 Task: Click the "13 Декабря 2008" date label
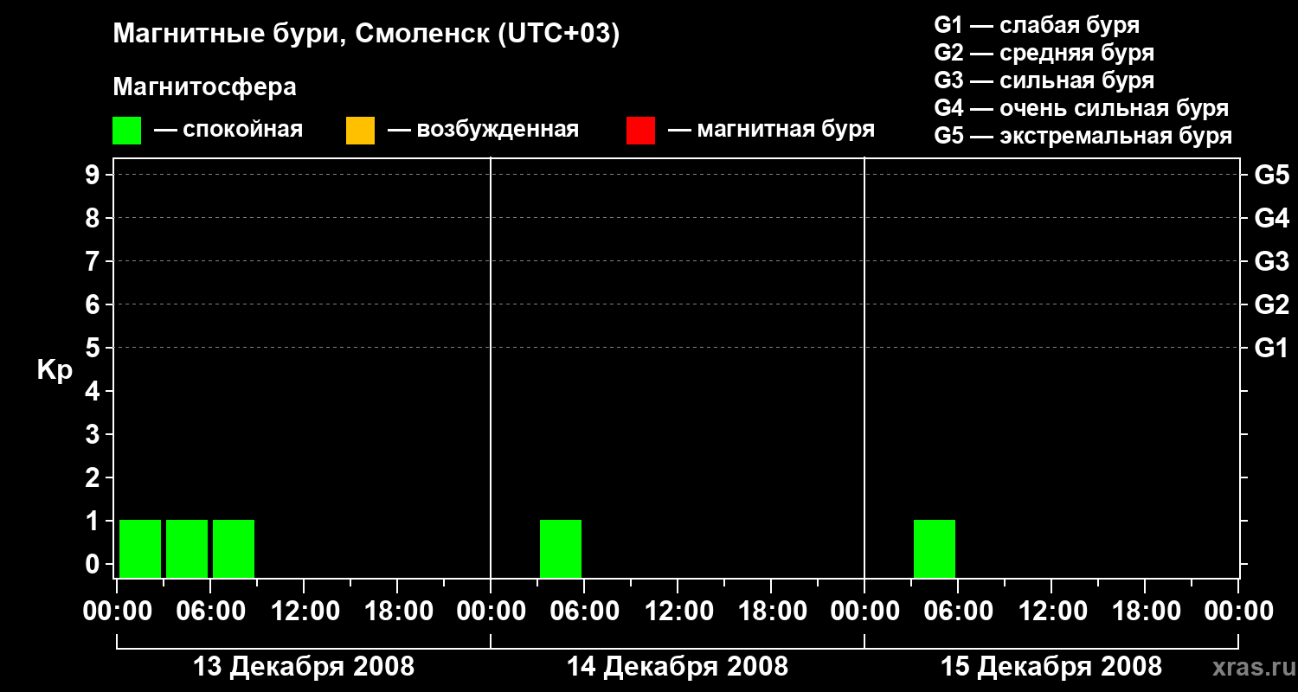point(303,667)
